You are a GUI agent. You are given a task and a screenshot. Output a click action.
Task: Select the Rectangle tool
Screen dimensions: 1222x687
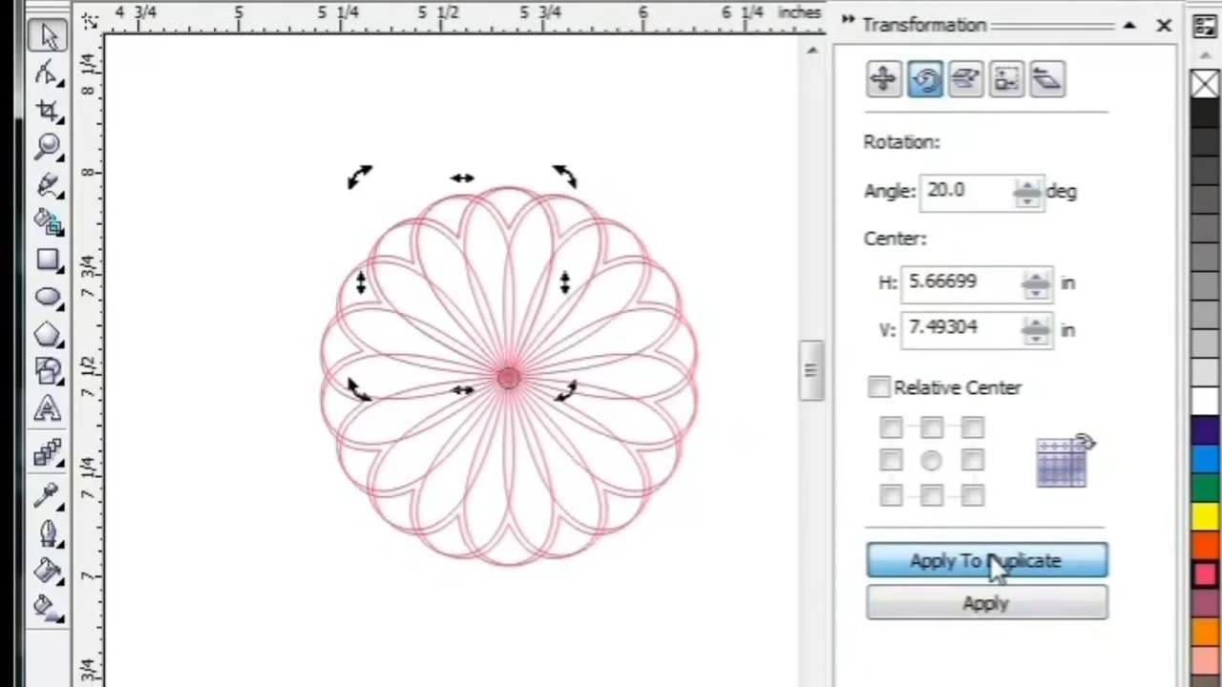(48, 260)
